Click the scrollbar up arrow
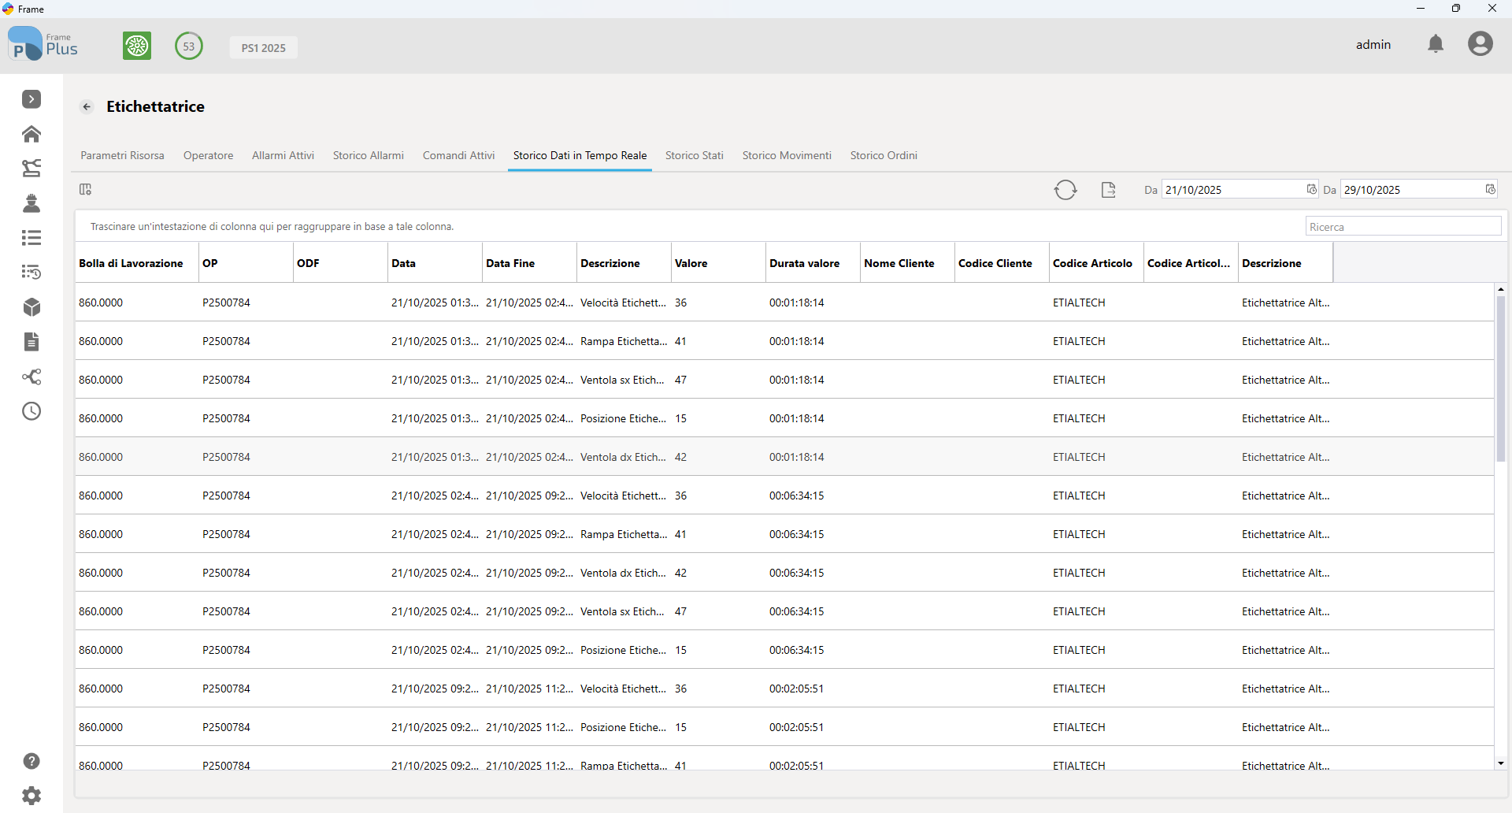This screenshot has height=813, width=1512. coord(1501,289)
